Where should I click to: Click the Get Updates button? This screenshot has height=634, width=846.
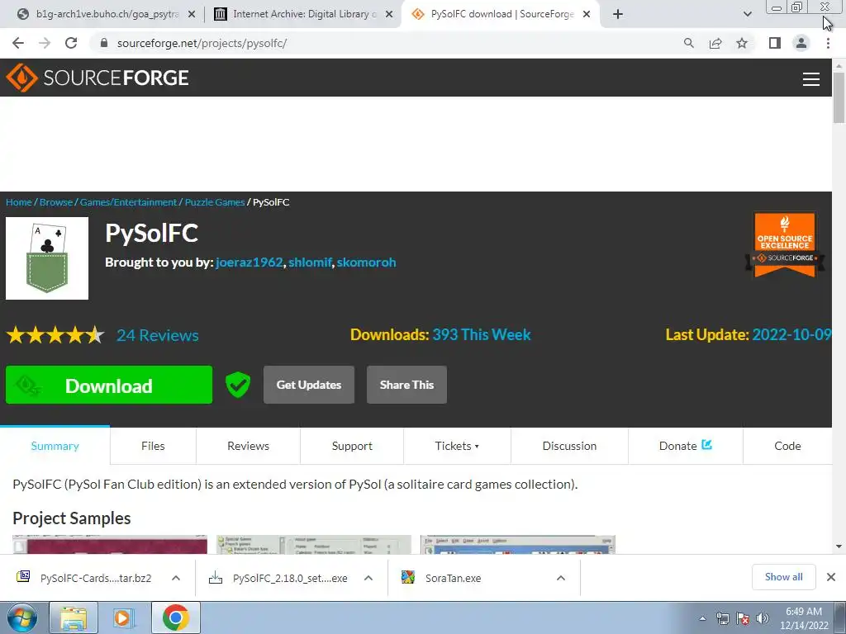309,385
